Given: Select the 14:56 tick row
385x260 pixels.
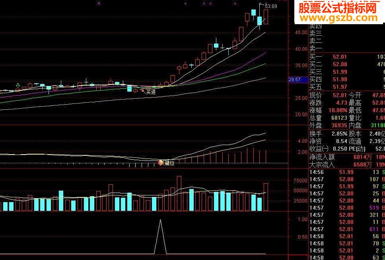Looking at the screenshot, I should point(347,172).
